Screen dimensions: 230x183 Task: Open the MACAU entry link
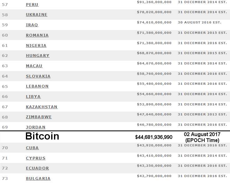(x=34, y=66)
